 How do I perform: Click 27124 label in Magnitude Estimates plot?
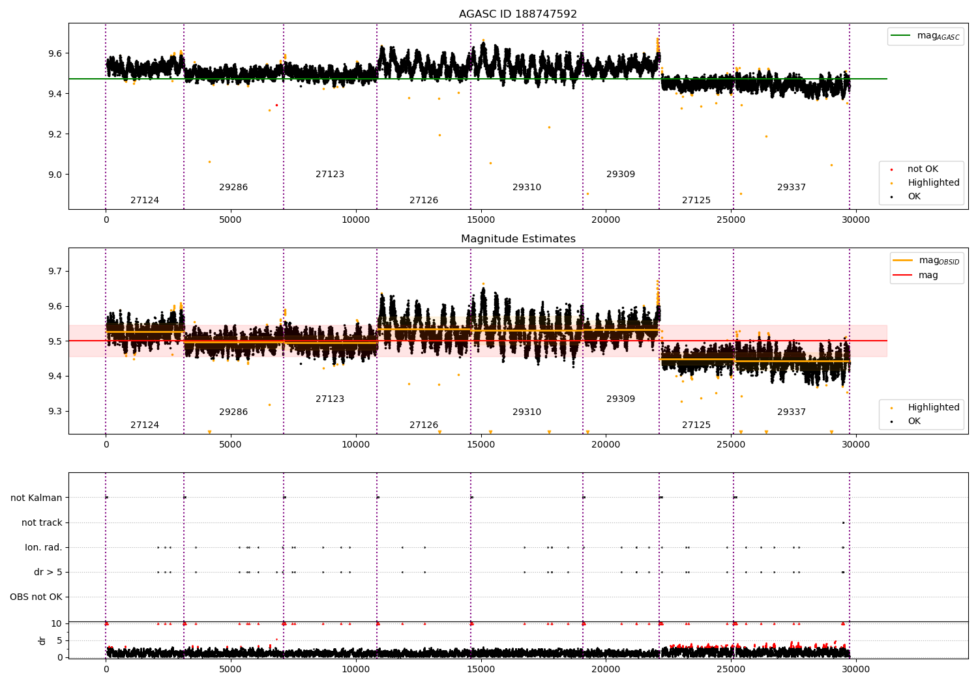tap(145, 425)
